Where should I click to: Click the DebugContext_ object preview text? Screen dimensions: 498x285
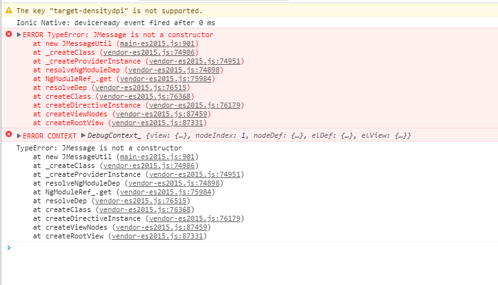(252, 135)
